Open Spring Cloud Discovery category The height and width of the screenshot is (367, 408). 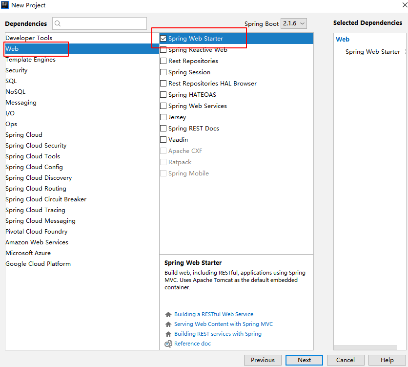pos(82,178)
